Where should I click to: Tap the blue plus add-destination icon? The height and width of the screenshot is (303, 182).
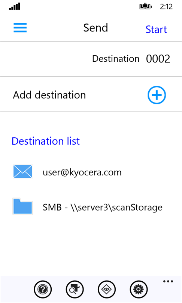pos(157,95)
